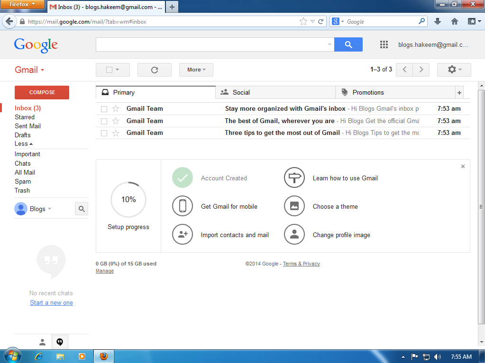The height and width of the screenshot is (363, 485).
Task: Click the Get Gmail for mobile phone icon
Action: tap(183, 206)
